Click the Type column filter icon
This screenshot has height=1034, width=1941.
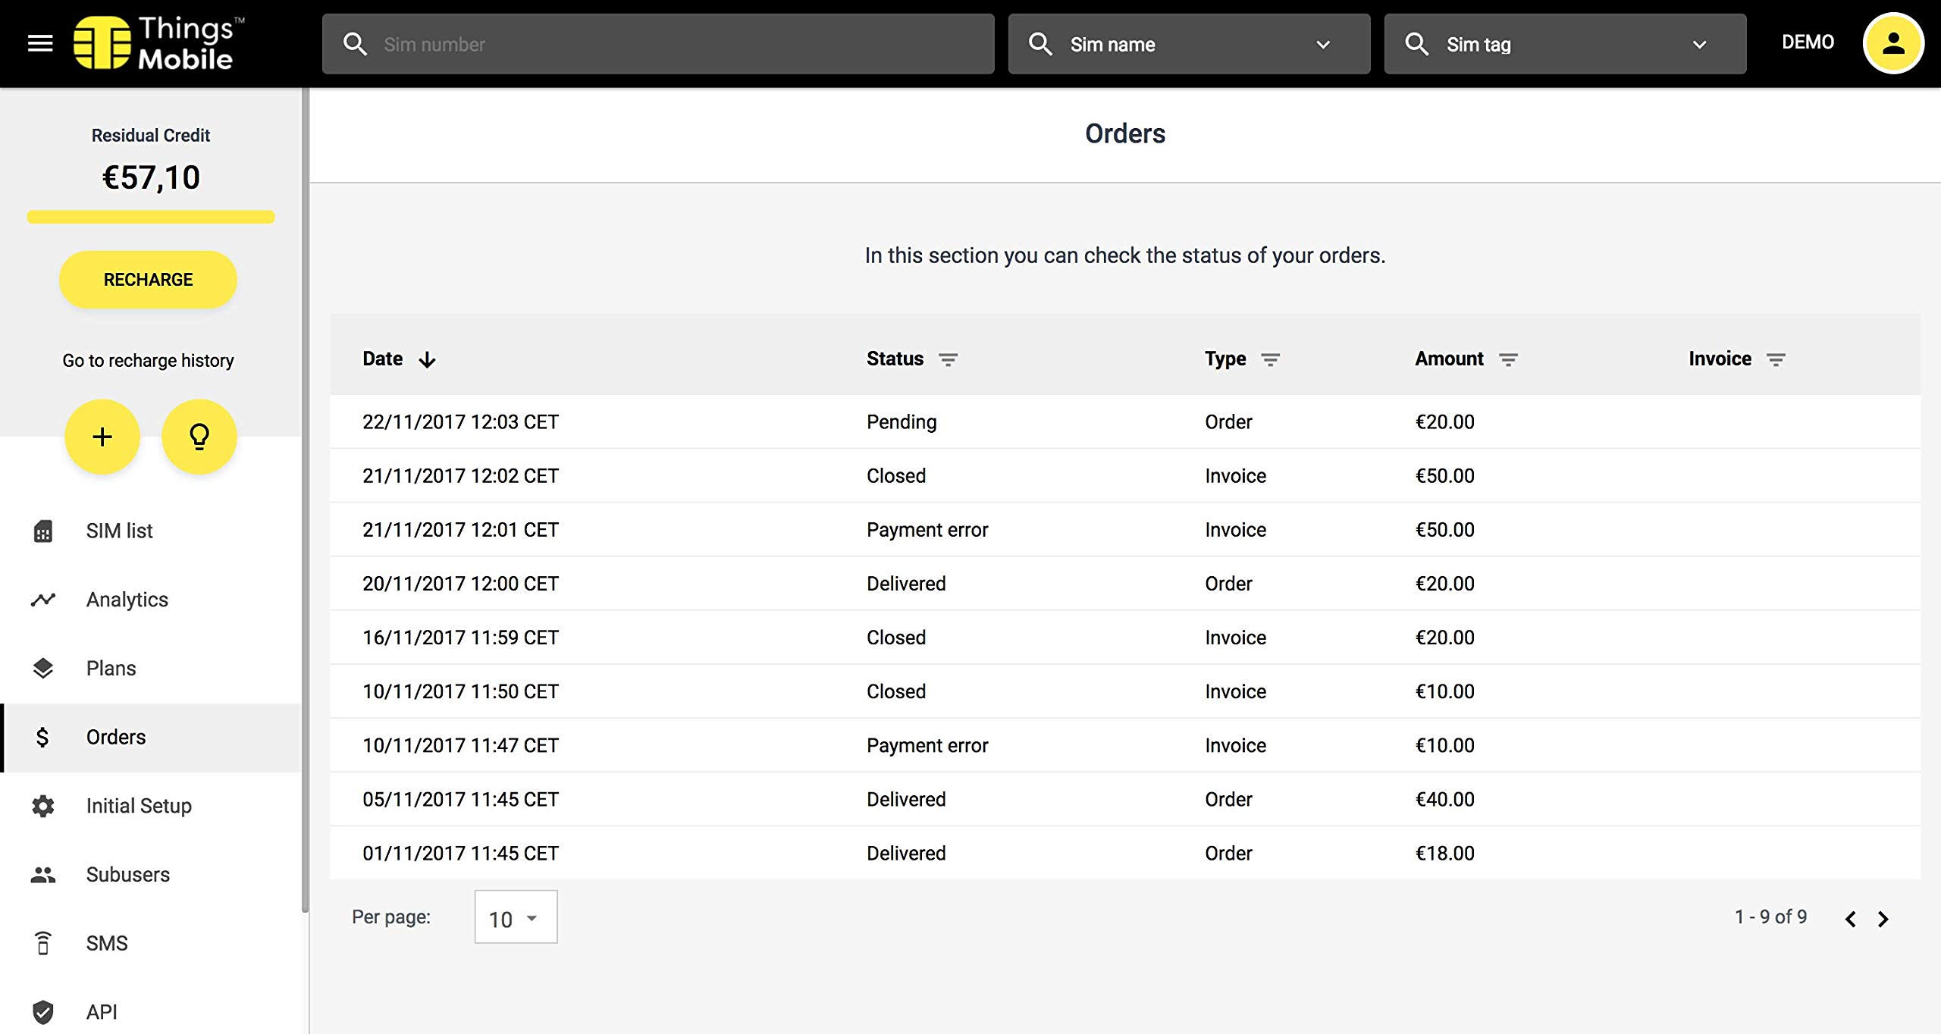pyautogui.click(x=1270, y=359)
